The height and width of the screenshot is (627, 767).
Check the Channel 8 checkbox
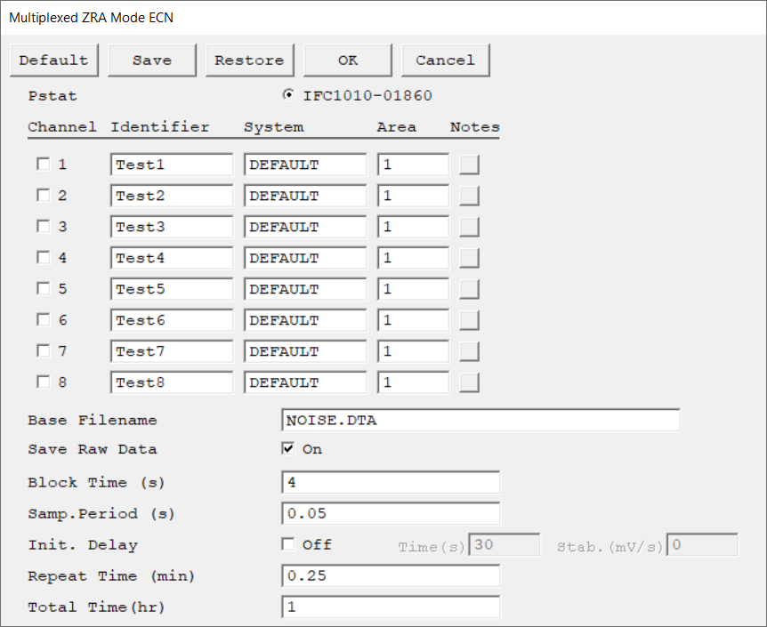43,382
